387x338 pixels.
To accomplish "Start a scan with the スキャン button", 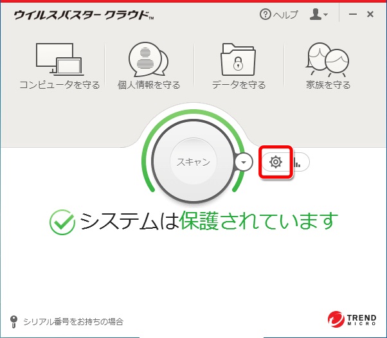I will pos(194,161).
